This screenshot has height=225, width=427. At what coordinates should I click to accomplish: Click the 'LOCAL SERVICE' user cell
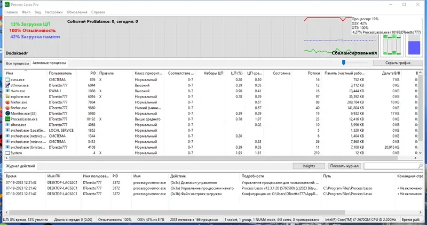[61, 130]
